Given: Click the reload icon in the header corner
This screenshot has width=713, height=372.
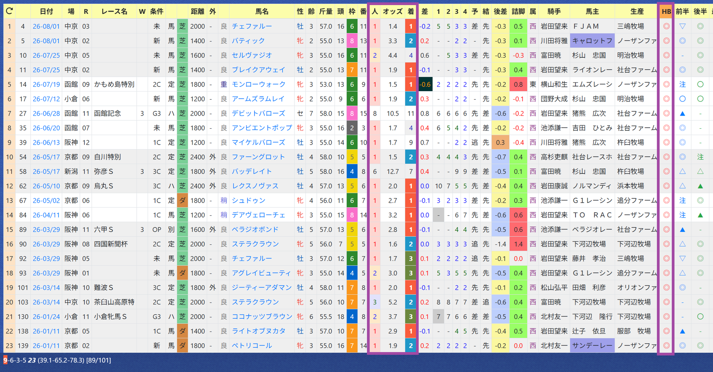Looking at the screenshot, I should (9, 11).
